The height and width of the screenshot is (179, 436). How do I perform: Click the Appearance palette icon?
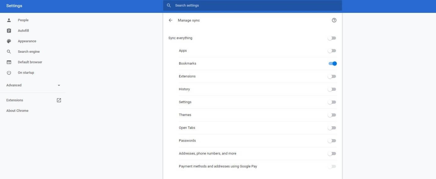pyautogui.click(x=9, y=41)
